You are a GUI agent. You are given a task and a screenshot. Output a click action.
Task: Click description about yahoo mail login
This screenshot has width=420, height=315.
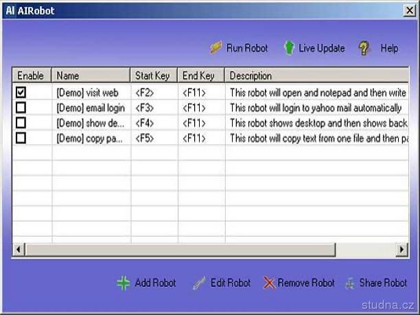tap(316, 108)
